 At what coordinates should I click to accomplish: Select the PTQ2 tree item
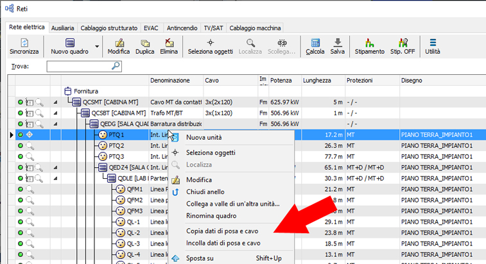pyautogui.click(x=112, y=145)
